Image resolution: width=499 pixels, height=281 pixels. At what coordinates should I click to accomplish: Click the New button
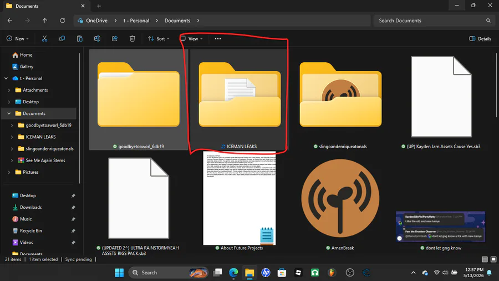pos(18,38)
